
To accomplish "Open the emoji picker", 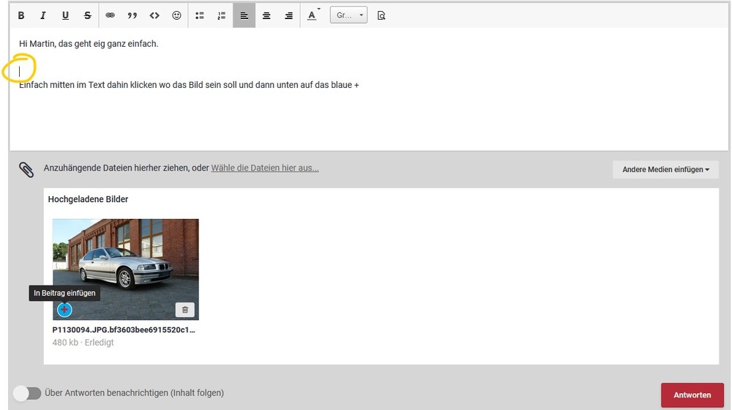I will pyautogui.click(x=176, y=15).
